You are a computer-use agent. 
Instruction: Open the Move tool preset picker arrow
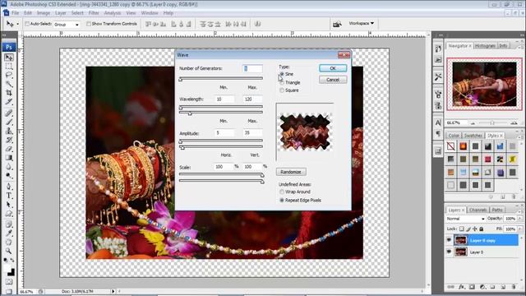[x=17, y=24]
